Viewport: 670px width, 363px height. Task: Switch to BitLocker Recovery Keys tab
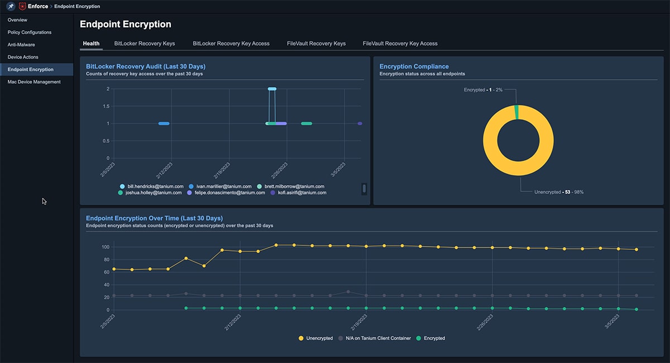(x=145, y=43)
